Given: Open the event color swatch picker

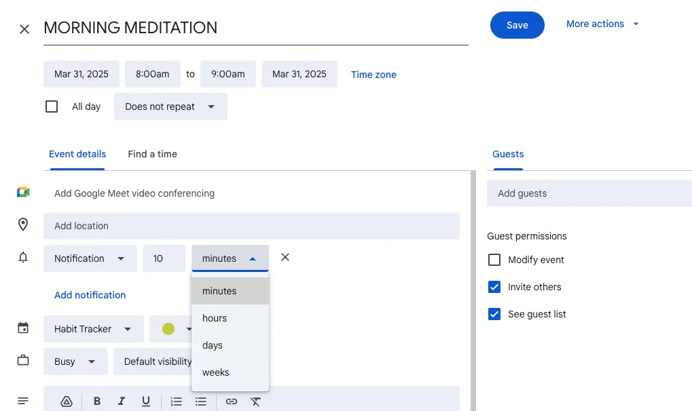Looking at the screenshot, I should point(171,329).
